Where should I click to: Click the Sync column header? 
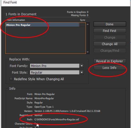(x=82, y=20)
